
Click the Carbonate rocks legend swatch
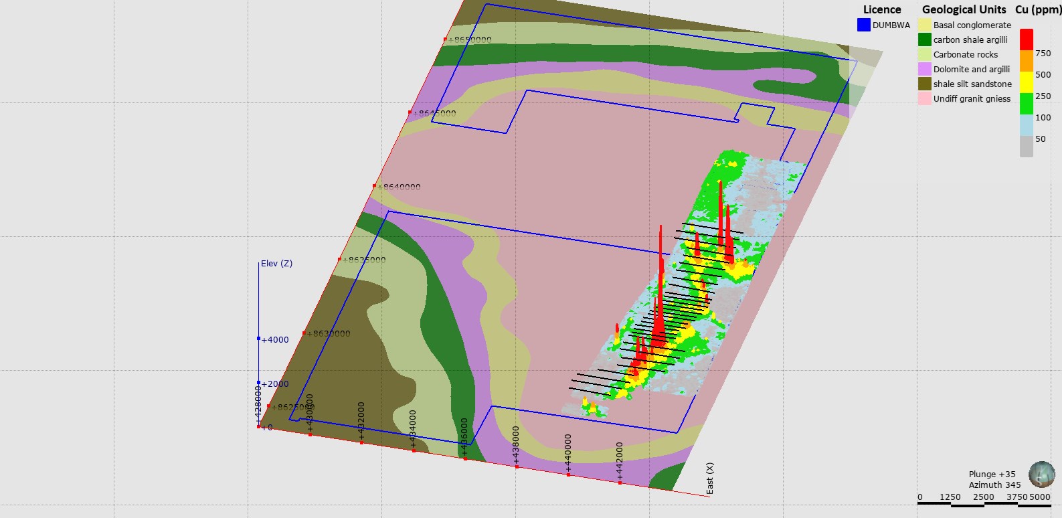[924, 54]
